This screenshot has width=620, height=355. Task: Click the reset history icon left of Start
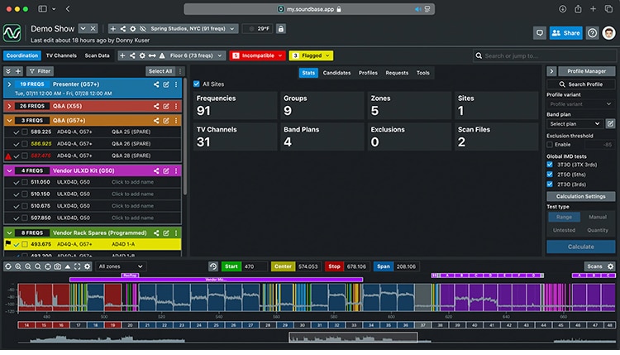(213, 266)
